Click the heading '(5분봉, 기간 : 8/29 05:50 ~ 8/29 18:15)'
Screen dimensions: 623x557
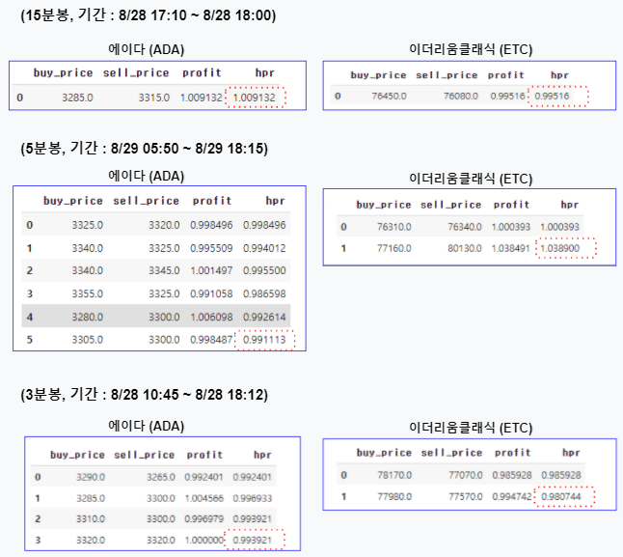pyautogui.click(x=145, y=149)
